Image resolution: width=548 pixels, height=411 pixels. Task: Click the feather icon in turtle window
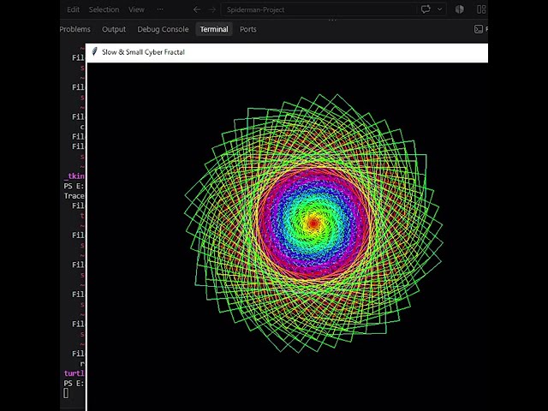(94, 52)
